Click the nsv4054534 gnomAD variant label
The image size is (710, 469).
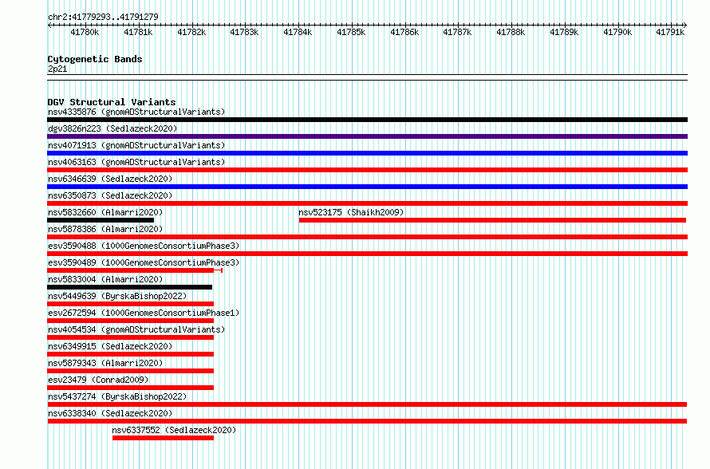[136, 329]
